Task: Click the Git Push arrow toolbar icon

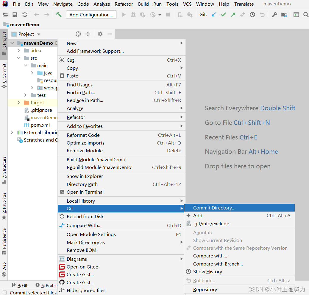Action: 233,15
